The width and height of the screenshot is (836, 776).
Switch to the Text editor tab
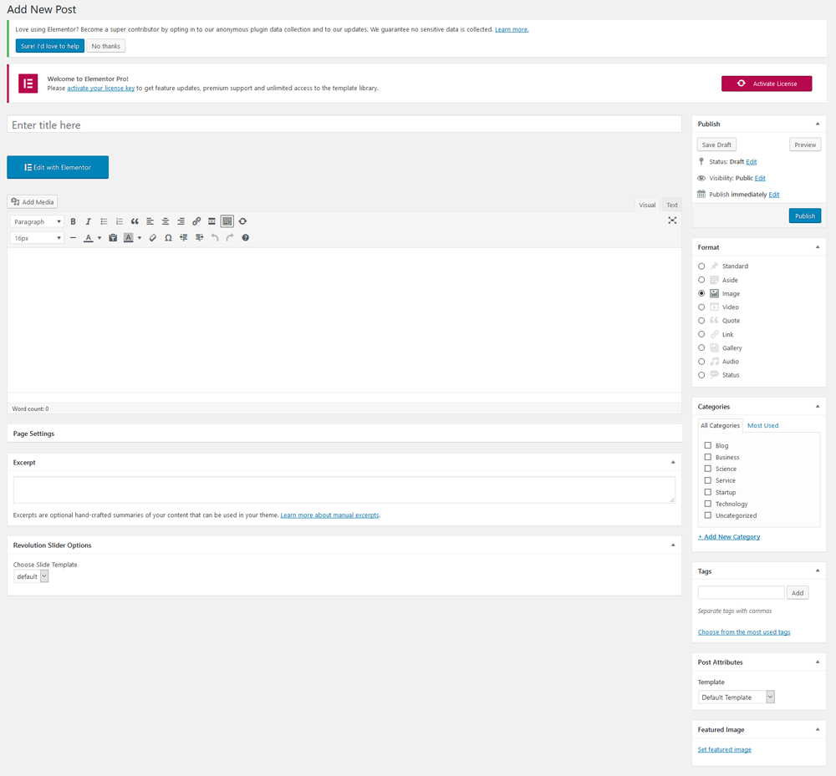pyautogui.click(x=671, y=205)
